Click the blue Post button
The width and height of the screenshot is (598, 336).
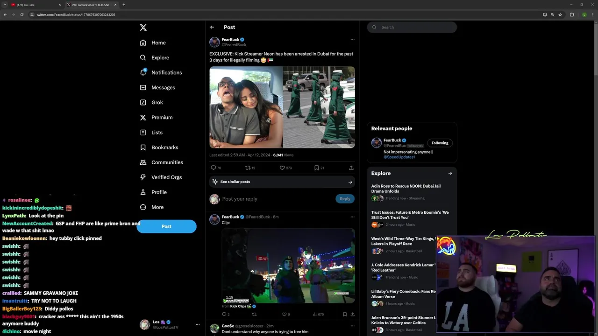(166, 226)
